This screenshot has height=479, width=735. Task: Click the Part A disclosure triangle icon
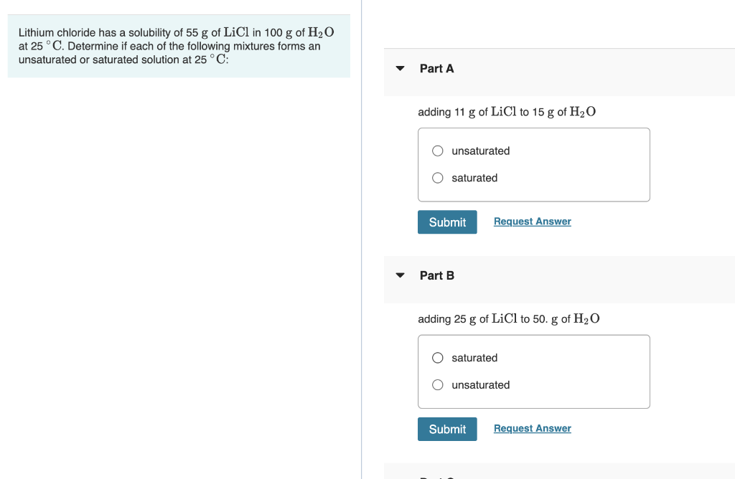pos(400,68)
